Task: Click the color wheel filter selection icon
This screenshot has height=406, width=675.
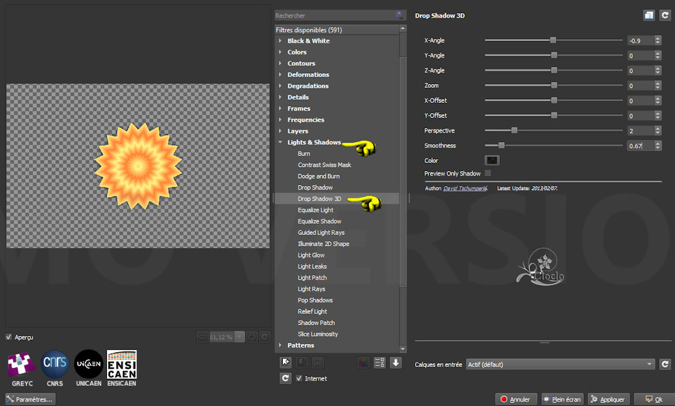Action: click(x=363, y=362)
